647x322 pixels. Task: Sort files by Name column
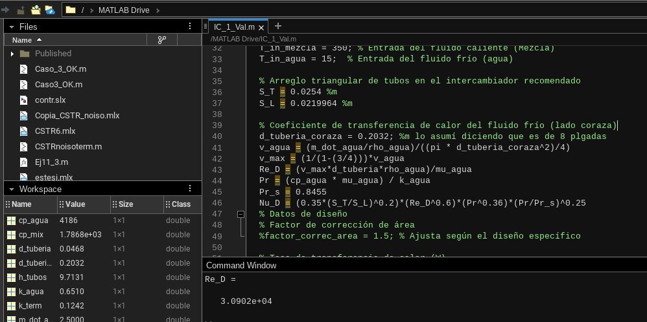tap(27, 40)
